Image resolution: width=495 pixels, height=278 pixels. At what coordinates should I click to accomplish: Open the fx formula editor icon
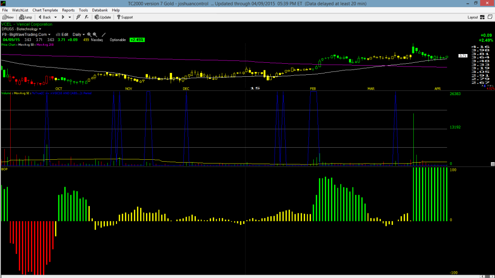click(x=87, y=17)
